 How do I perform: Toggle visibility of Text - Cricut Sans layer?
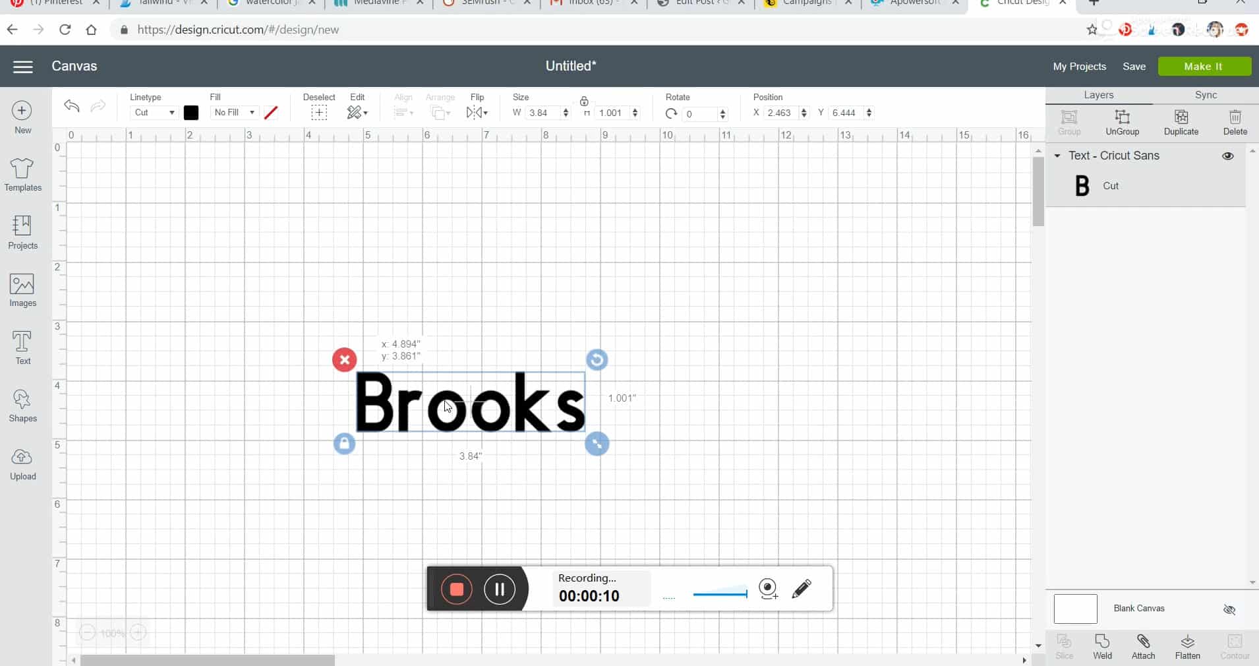pyautogui.click(x=1227, y=156)
